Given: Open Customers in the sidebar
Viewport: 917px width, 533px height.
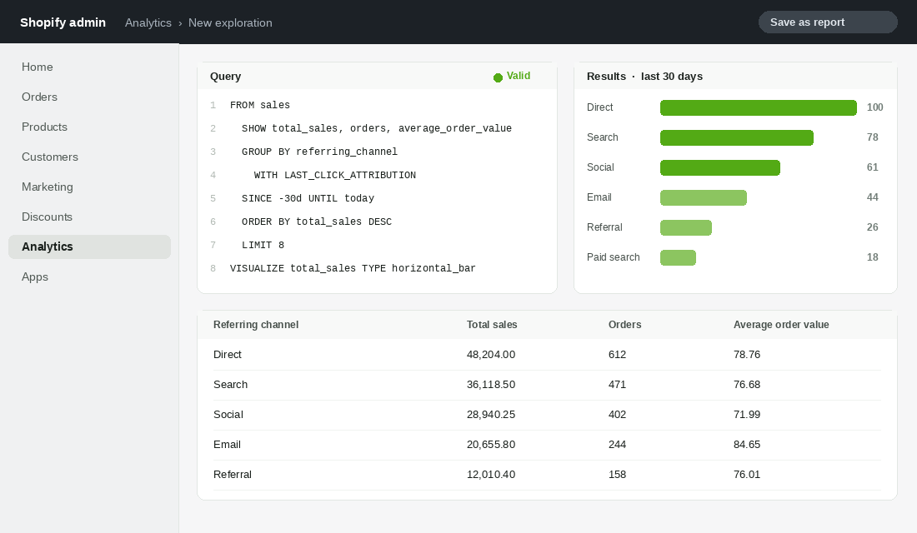Looking at the screenshot, I should point(89,157).
